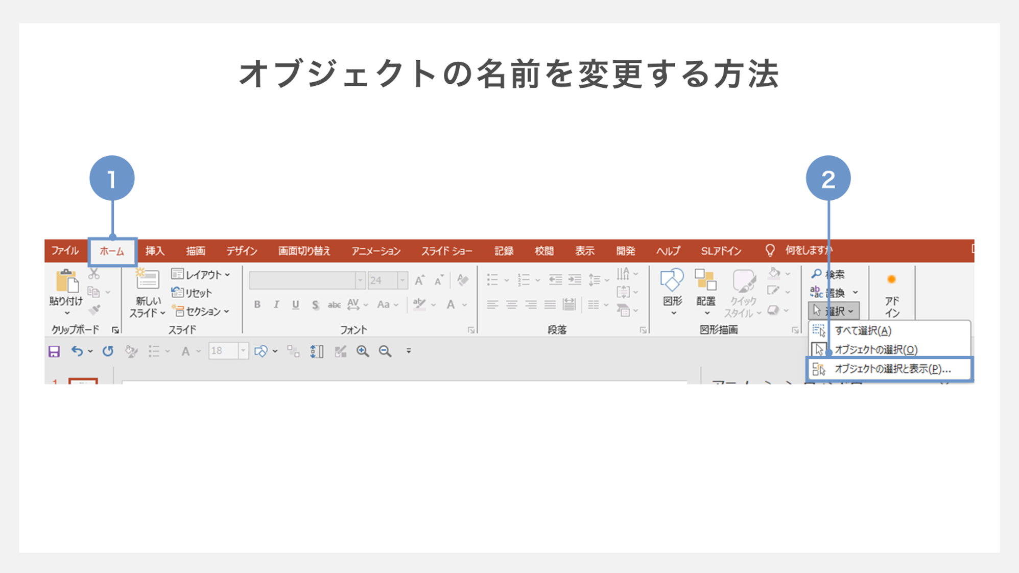Click the line spacing icon
Image resolution: width=1019 pixels, height=573 pixels.
click(594, 279)
